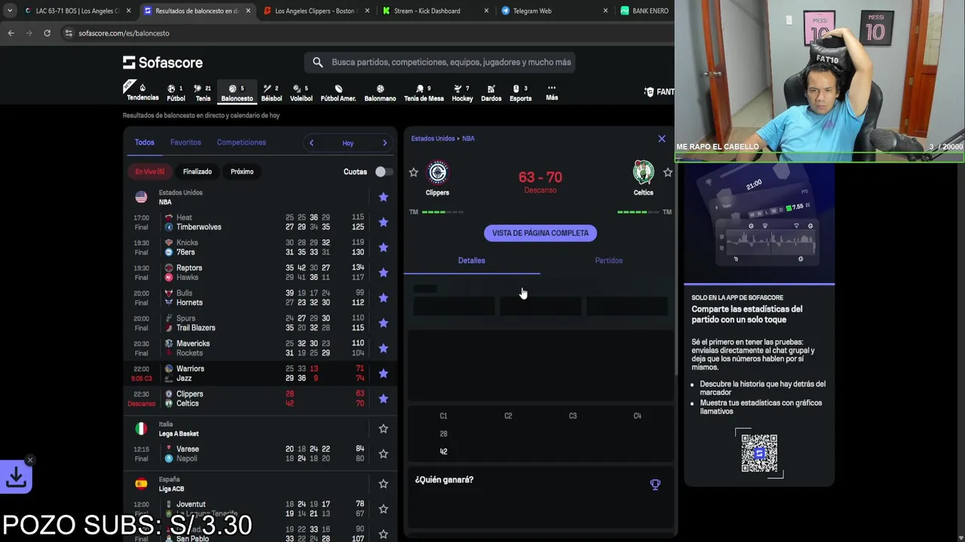The width and height of the screenshot is (965, 542).
Task: Click the Spain flag icon for Liga ACB
Action: click(141, 484)
